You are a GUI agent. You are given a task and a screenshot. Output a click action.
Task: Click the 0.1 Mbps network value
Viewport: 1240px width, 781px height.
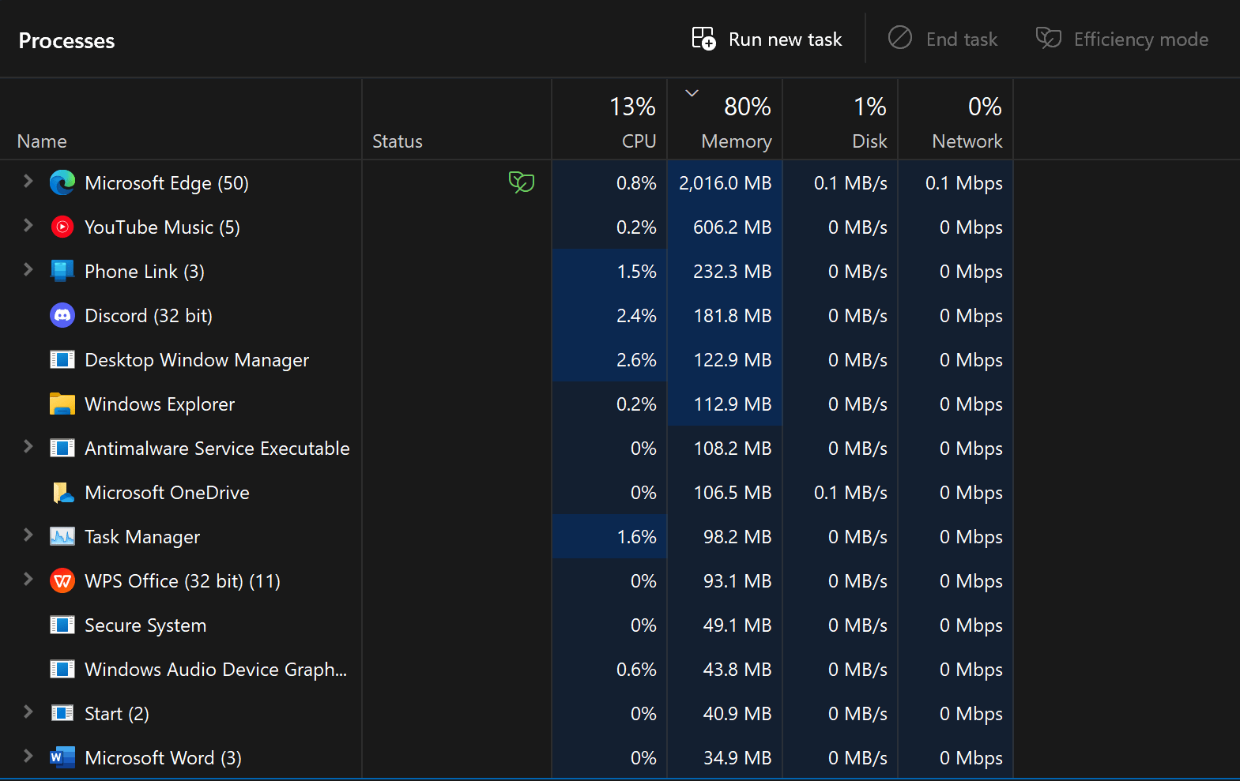click(x=963, y=183)
